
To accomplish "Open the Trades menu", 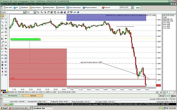I will click(x=14, y=4).
